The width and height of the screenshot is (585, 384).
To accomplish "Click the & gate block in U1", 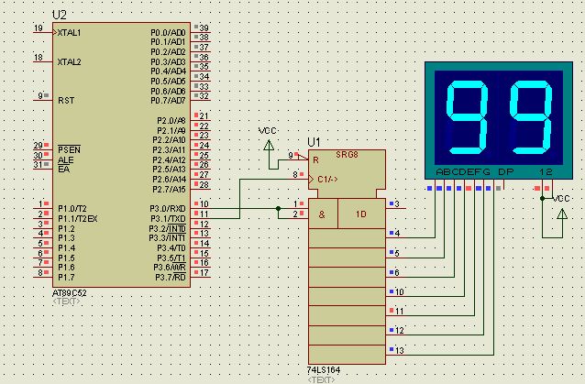I will [323, 214].
